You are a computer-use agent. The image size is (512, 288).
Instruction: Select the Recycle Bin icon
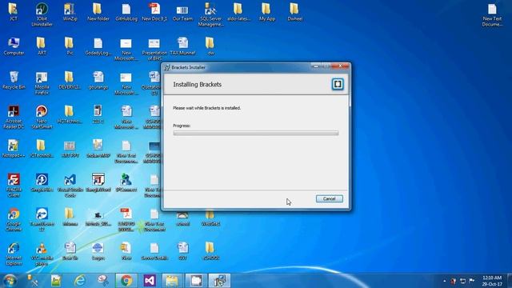(14, 80)
